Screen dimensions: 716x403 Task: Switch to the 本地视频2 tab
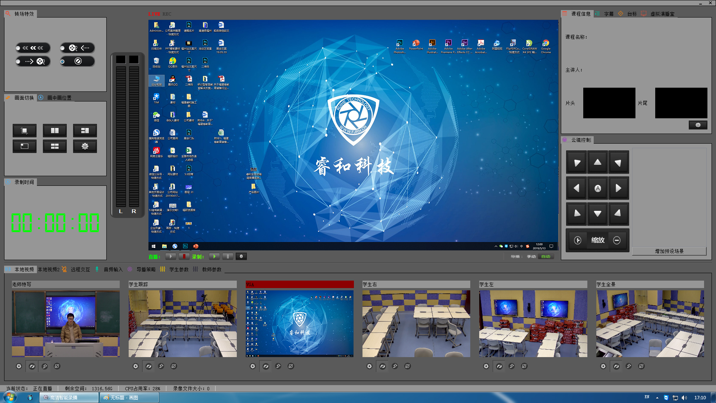point(48,269)
